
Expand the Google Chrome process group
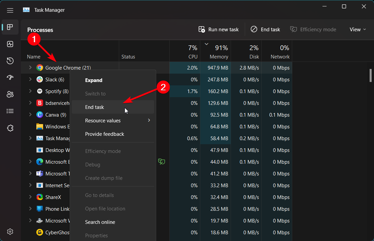pos(30,68)
